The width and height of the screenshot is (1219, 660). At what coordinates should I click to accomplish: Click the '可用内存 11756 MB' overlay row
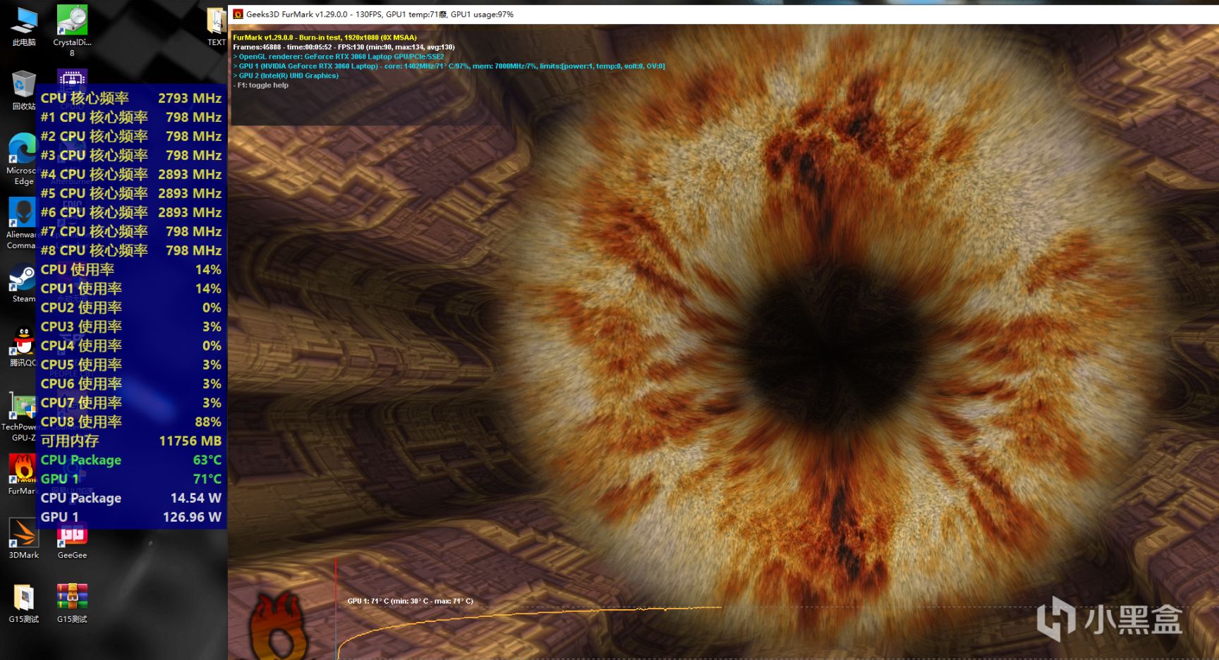pyautogui.click(x=131, y=441)
